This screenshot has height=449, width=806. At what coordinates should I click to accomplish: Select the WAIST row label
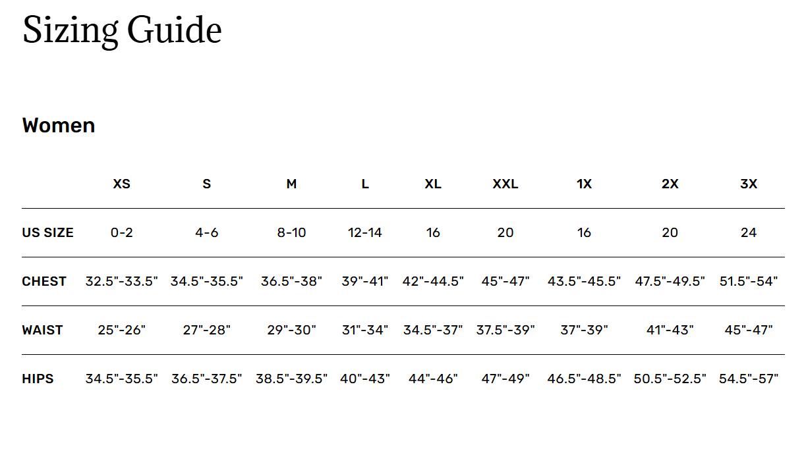coord(42,330)
